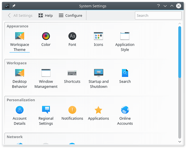
Task: Open Desktop Behavior settings
Action: click(19, 73)
